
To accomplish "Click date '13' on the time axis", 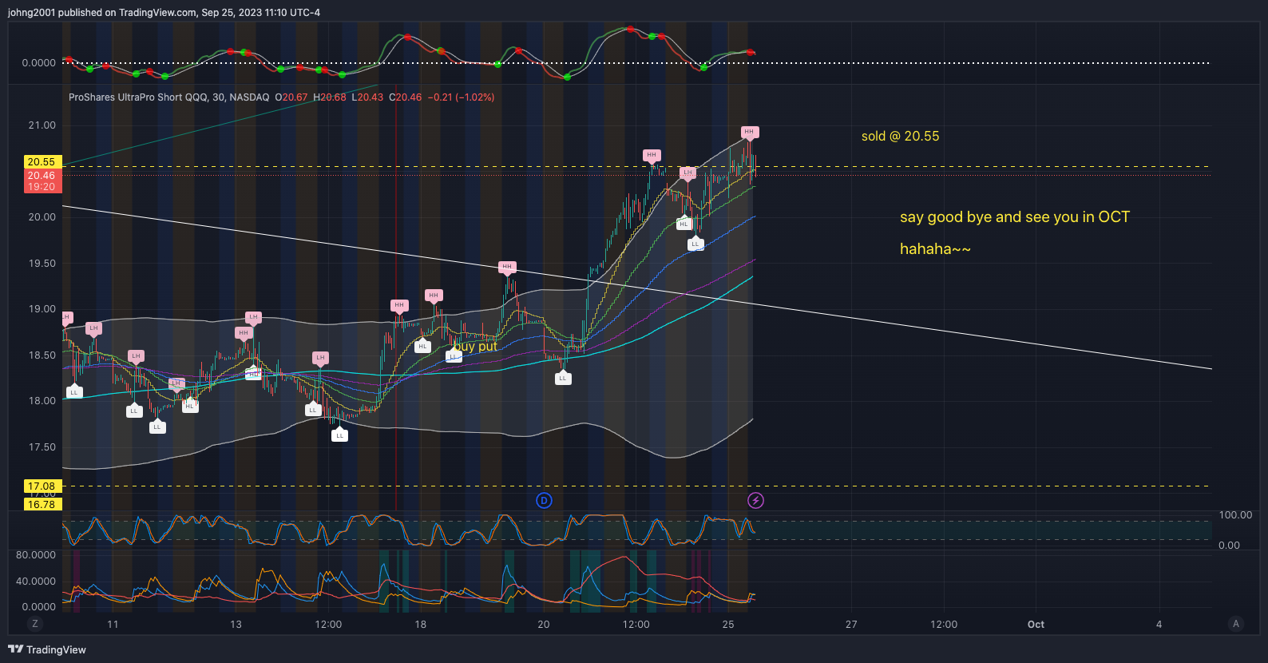I will [236, 625].
